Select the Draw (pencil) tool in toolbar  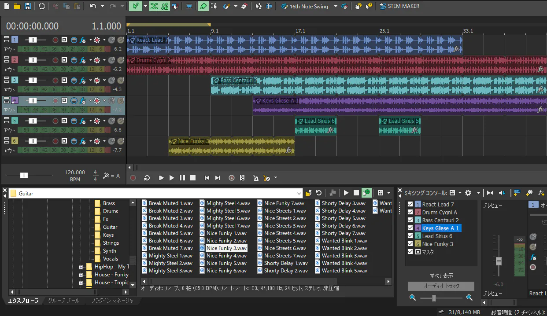[x=203, y=7]
